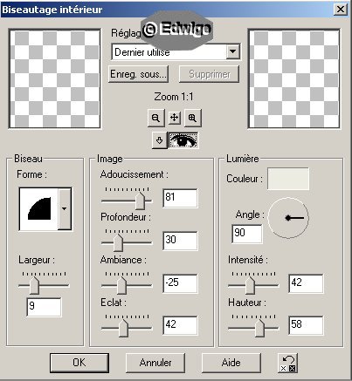
Task: Click the Adoucissement slider handle
Action: pyautogui.click(x=140, y=201)
